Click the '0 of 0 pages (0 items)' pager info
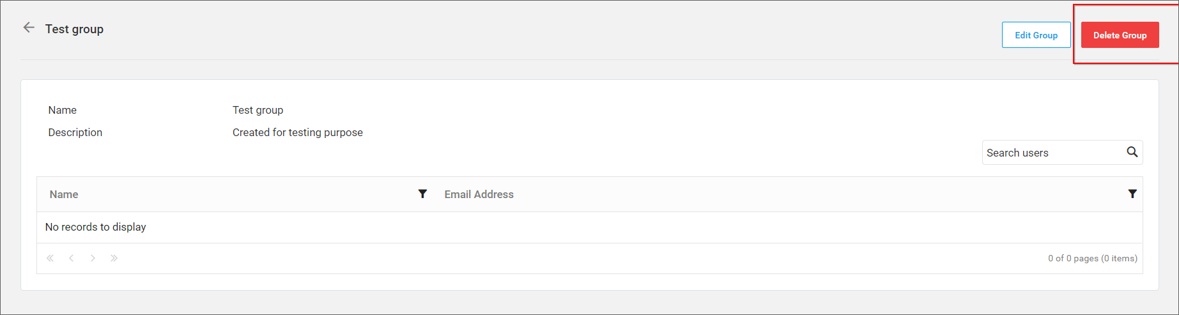The width and height of the screenshot is (1179, 315). click(1092, 258)
